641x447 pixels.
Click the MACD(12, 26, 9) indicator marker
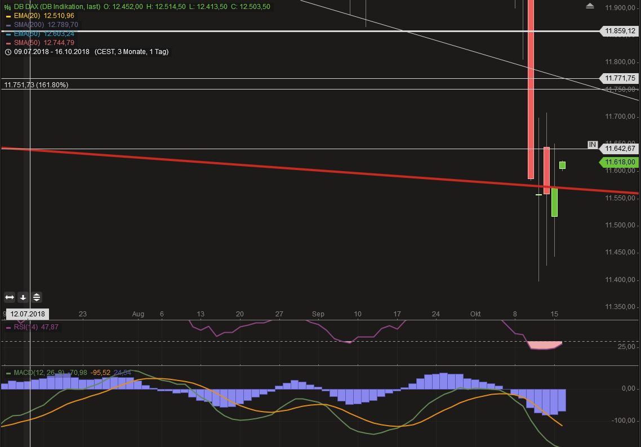(7, 372)
